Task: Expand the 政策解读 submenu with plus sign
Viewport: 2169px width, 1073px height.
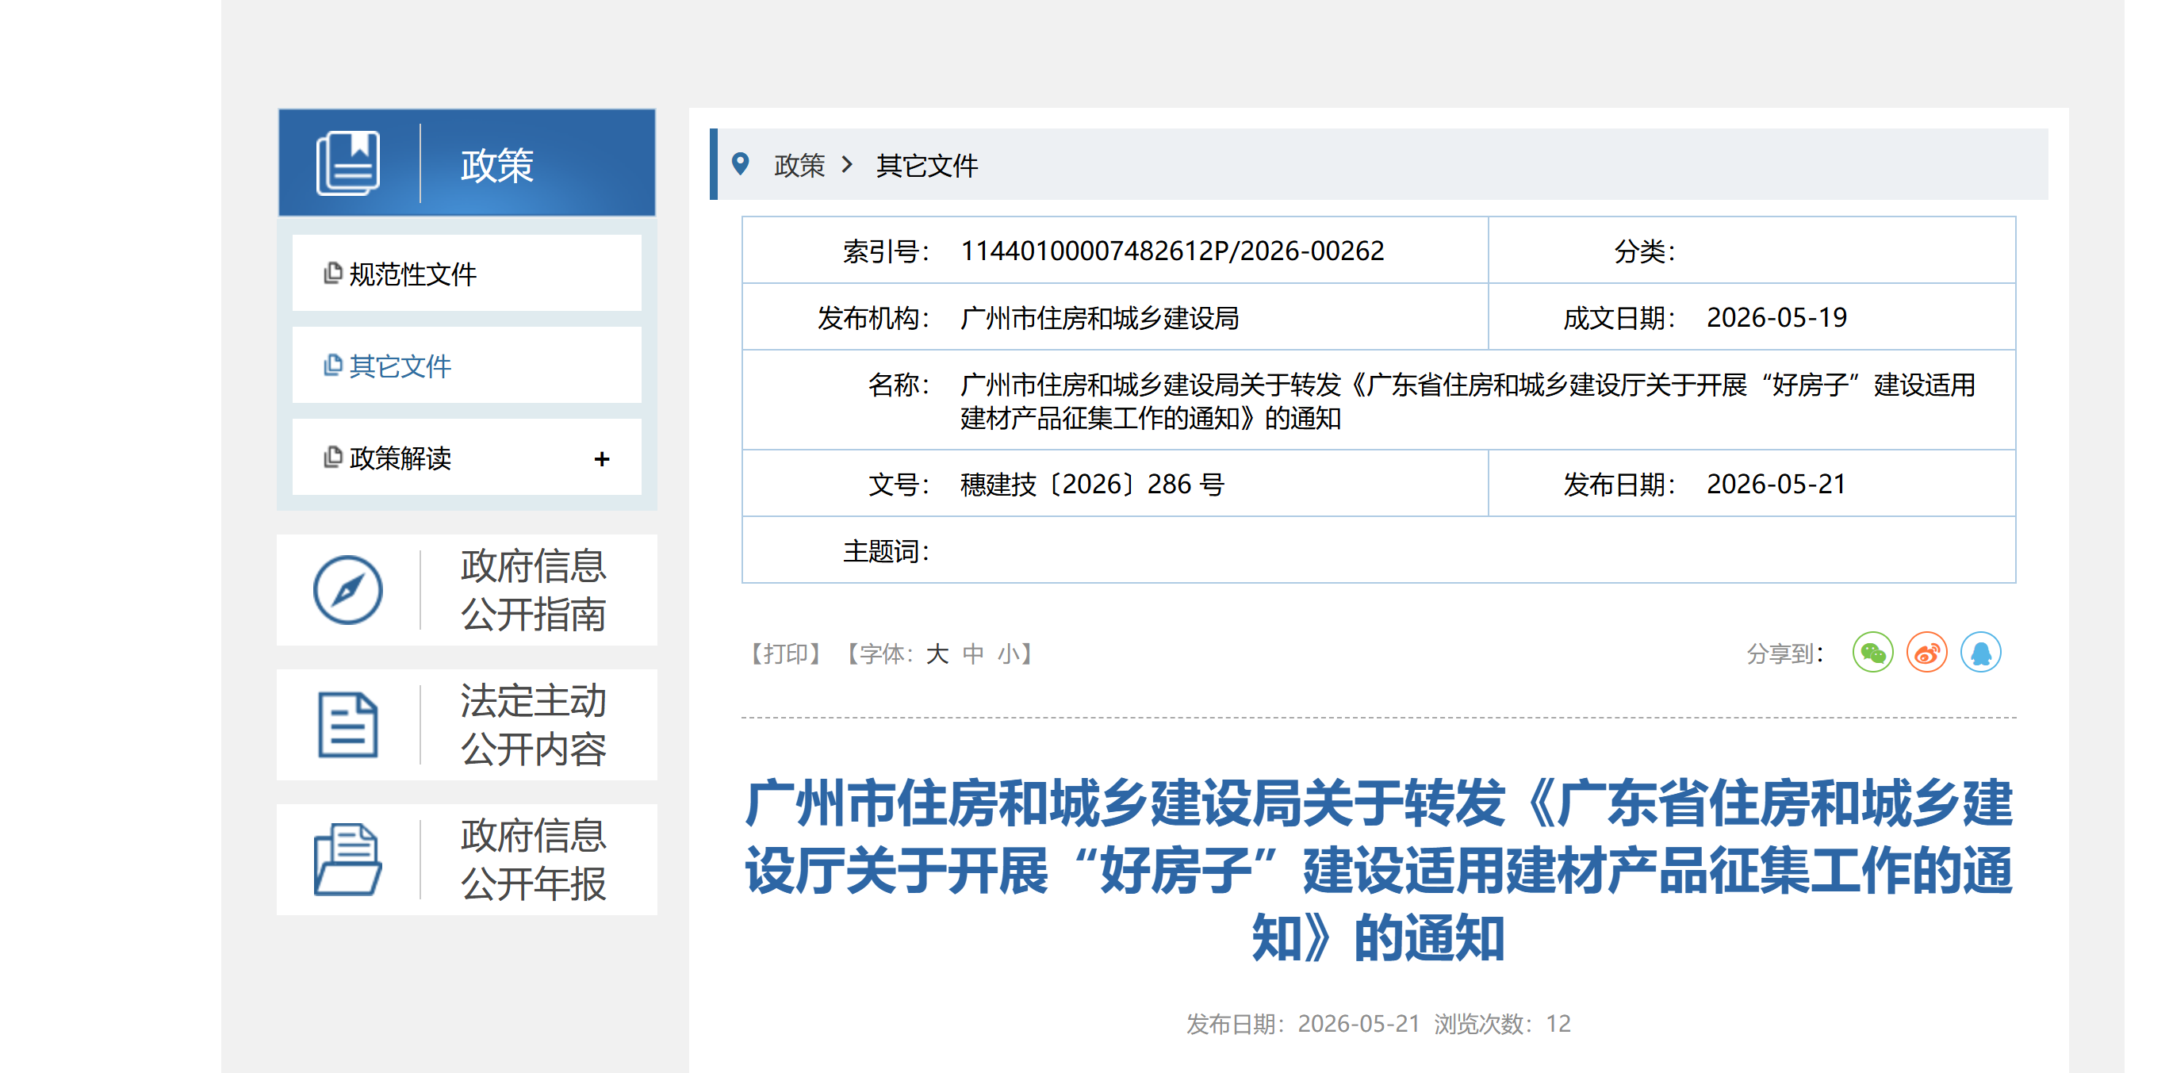Action: 601,459
